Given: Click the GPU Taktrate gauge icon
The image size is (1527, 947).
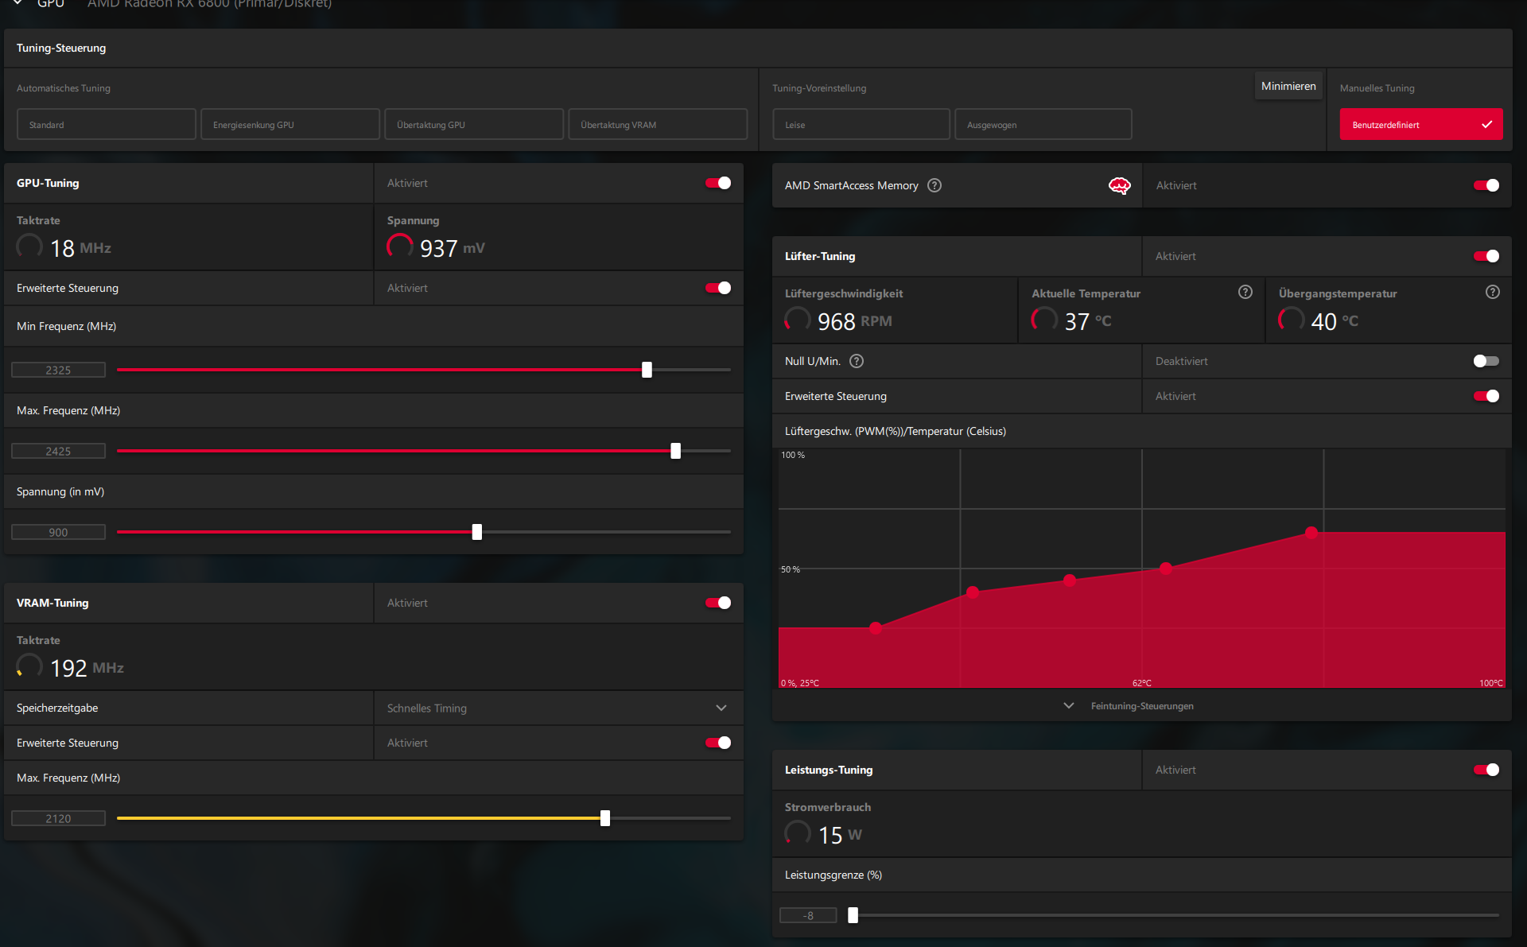Looking at the screenshot, I should 29,246.
